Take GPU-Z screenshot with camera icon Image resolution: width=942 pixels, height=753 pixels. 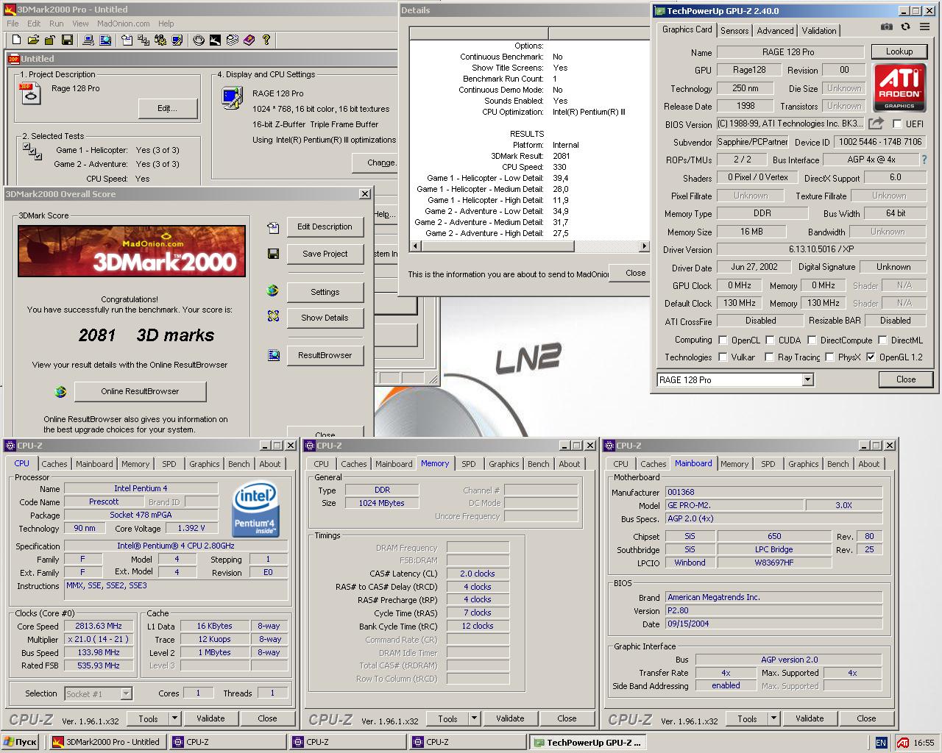point(887,27)
